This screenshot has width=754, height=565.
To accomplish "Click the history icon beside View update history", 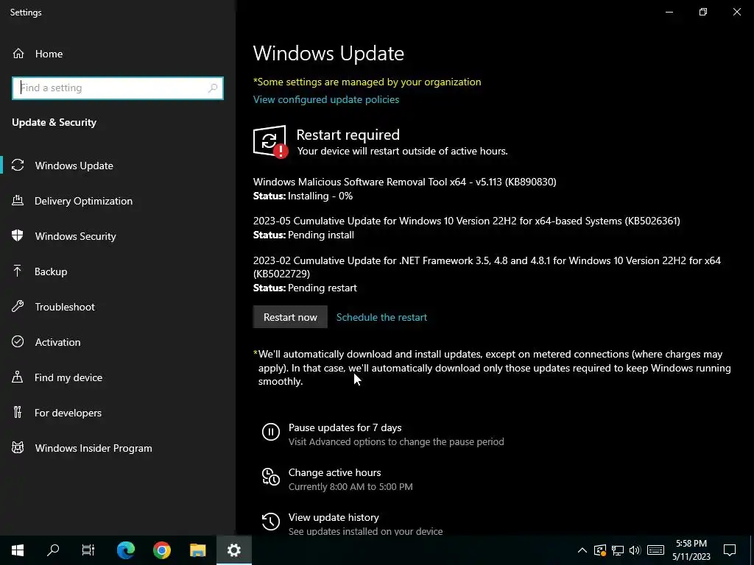I will pos(271,522).
